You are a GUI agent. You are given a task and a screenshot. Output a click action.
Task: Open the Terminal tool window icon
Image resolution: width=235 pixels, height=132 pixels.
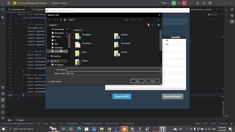coord(3,106)
